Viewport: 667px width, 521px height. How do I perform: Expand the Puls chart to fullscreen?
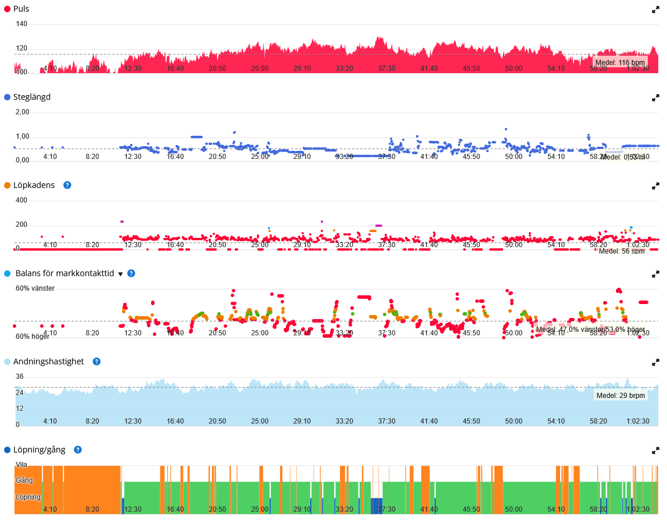pos(655,10)
